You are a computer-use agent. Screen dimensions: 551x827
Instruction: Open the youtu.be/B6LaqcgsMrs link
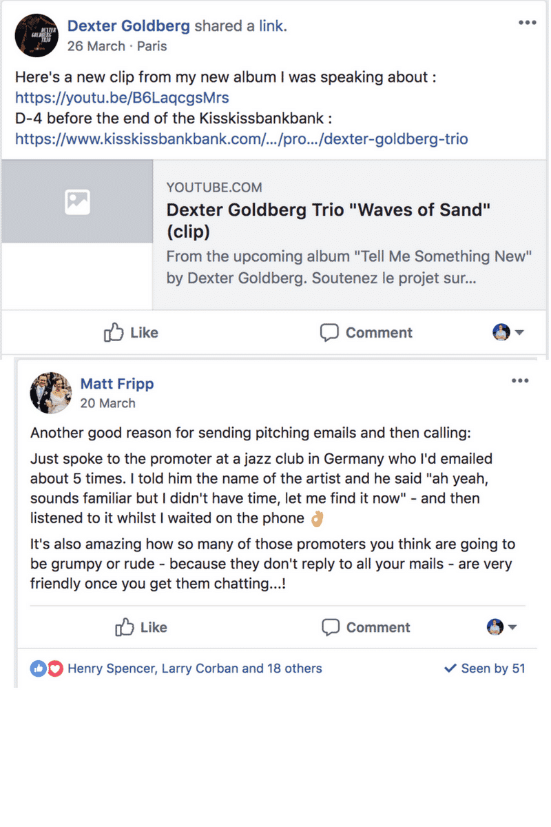(122, 98)
